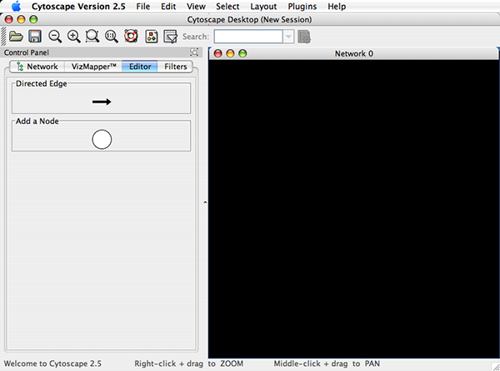Click the Network 0 window title bar

point(353,53)
